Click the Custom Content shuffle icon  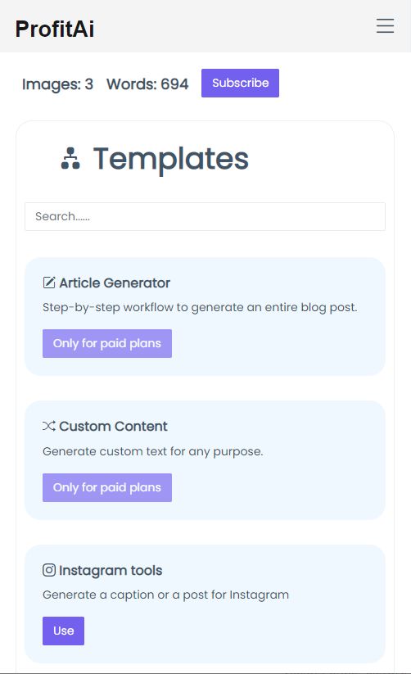coord(49,426)
